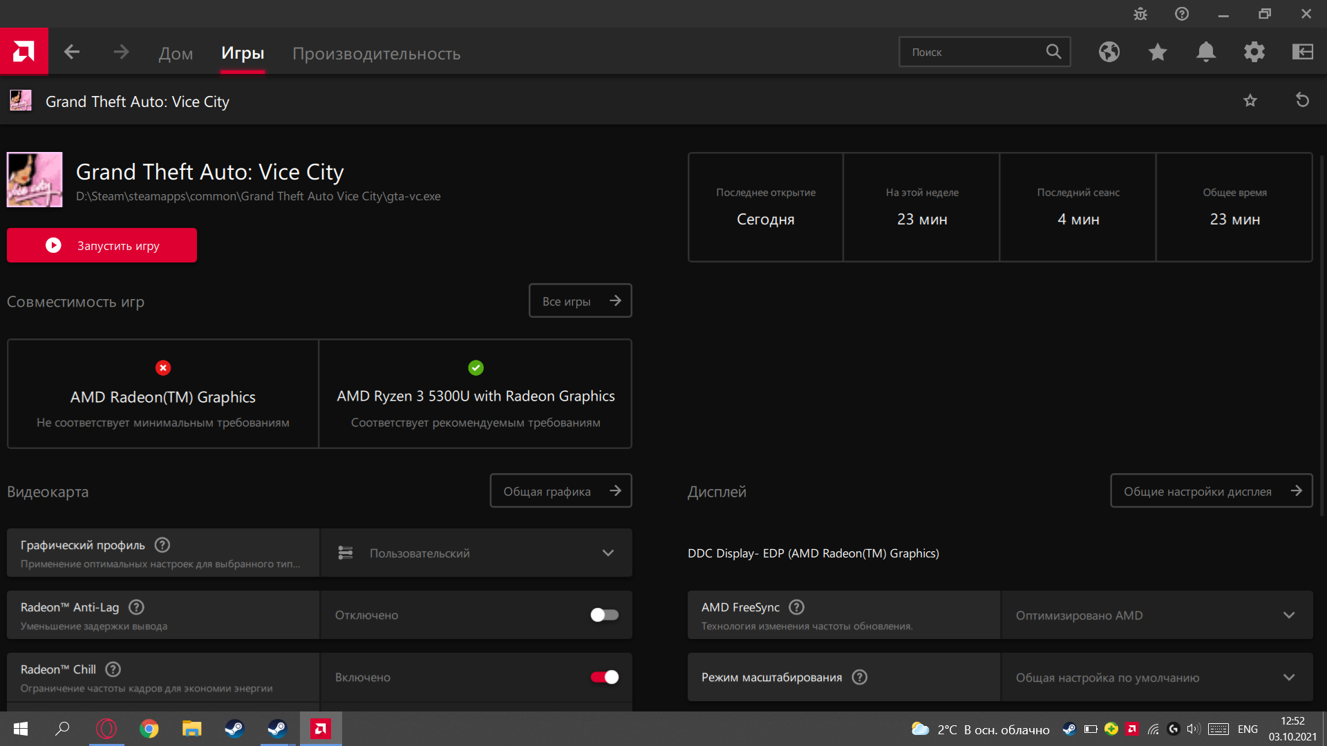Open Wi-Fi network tray icon
The height and width of the screenshot is (746, 1327).
(1153, 729)
